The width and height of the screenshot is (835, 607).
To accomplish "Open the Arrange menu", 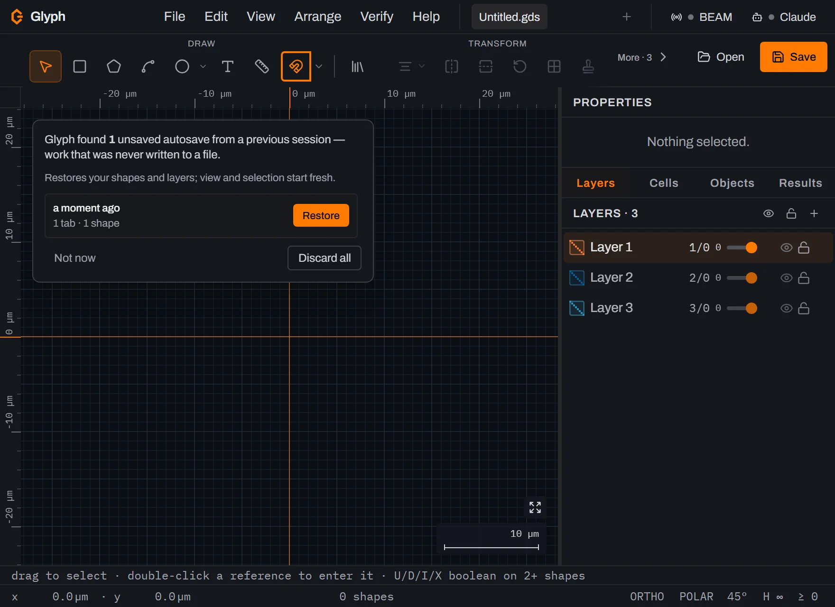I will tap(318, 17).
